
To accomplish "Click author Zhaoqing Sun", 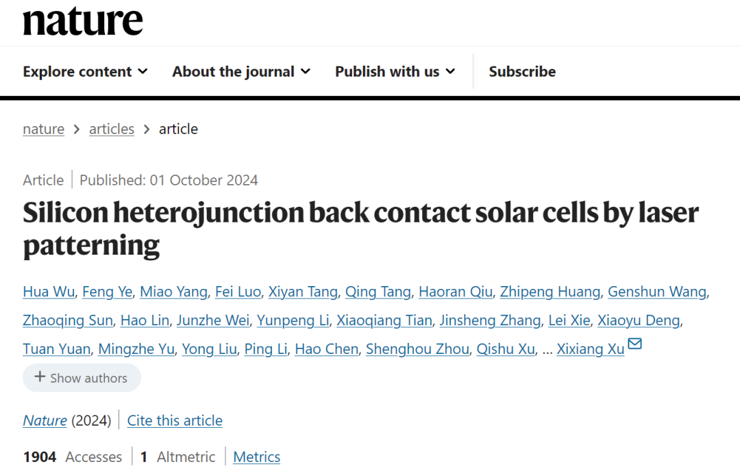I will pos(67,320).
